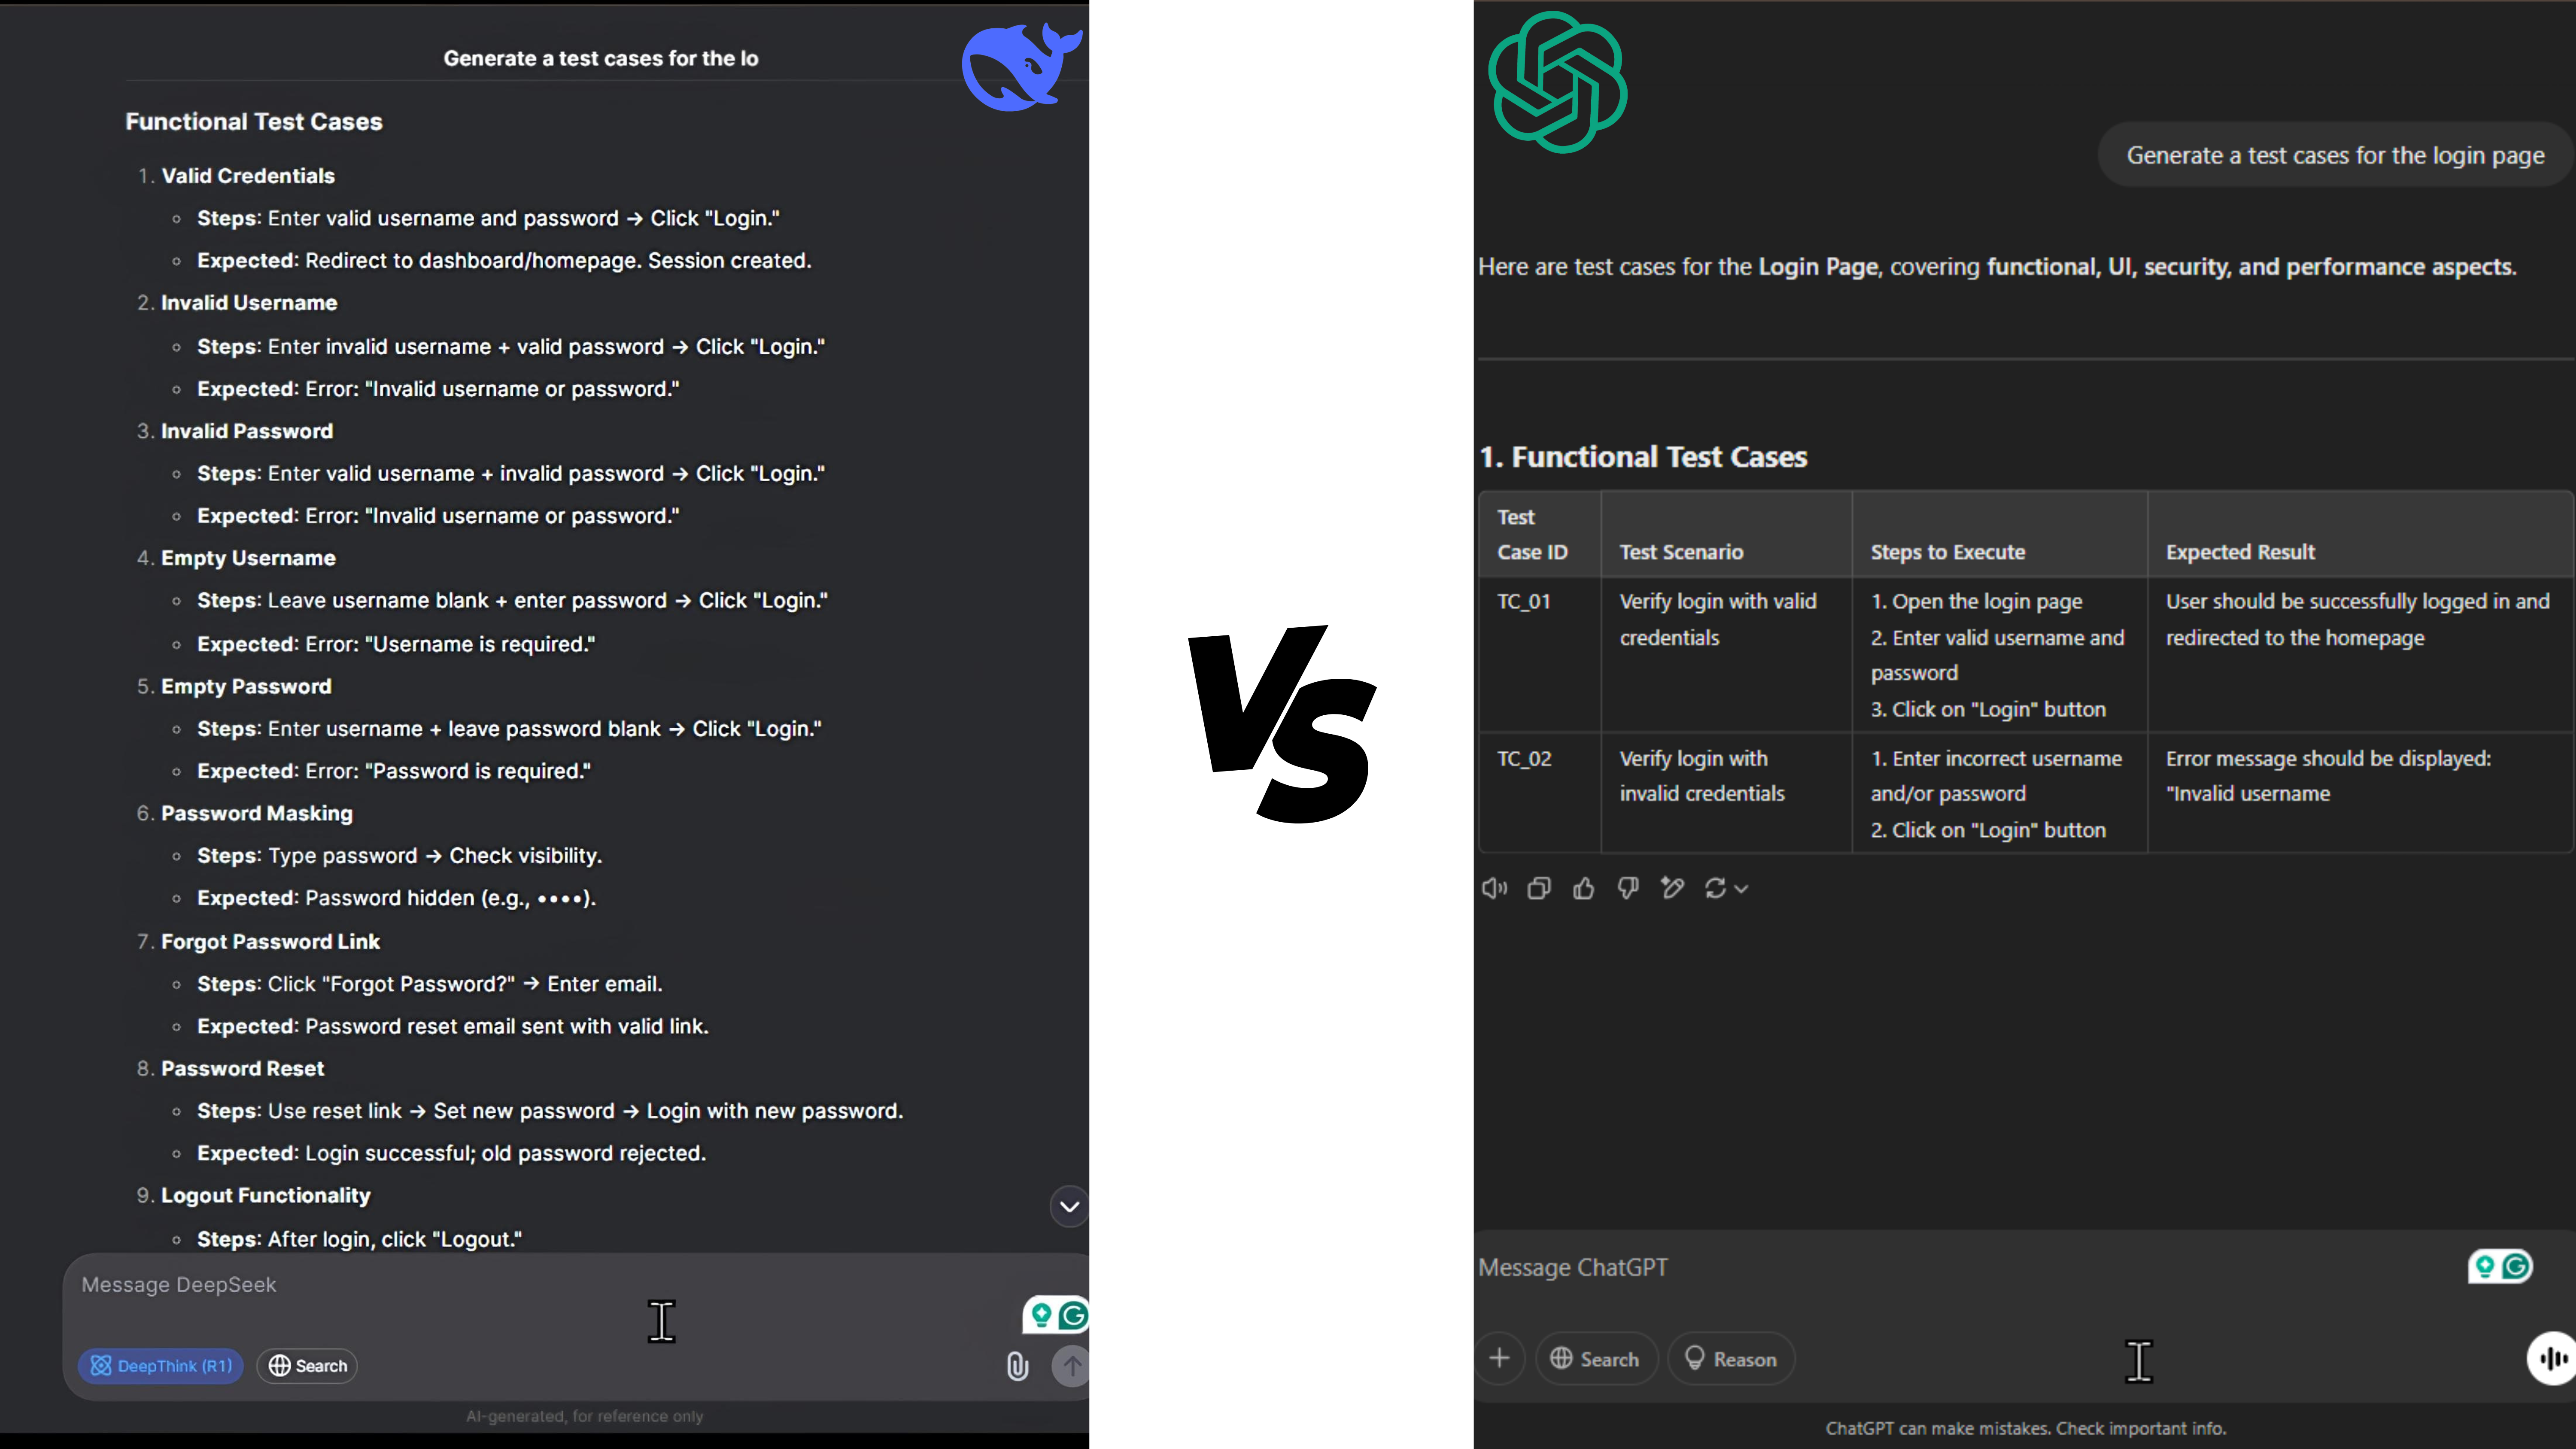Click the thumbs up icon in ChatGPT

coord(1583,888)
